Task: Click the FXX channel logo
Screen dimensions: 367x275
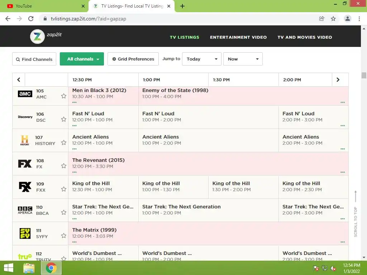Action: point(25,187)
